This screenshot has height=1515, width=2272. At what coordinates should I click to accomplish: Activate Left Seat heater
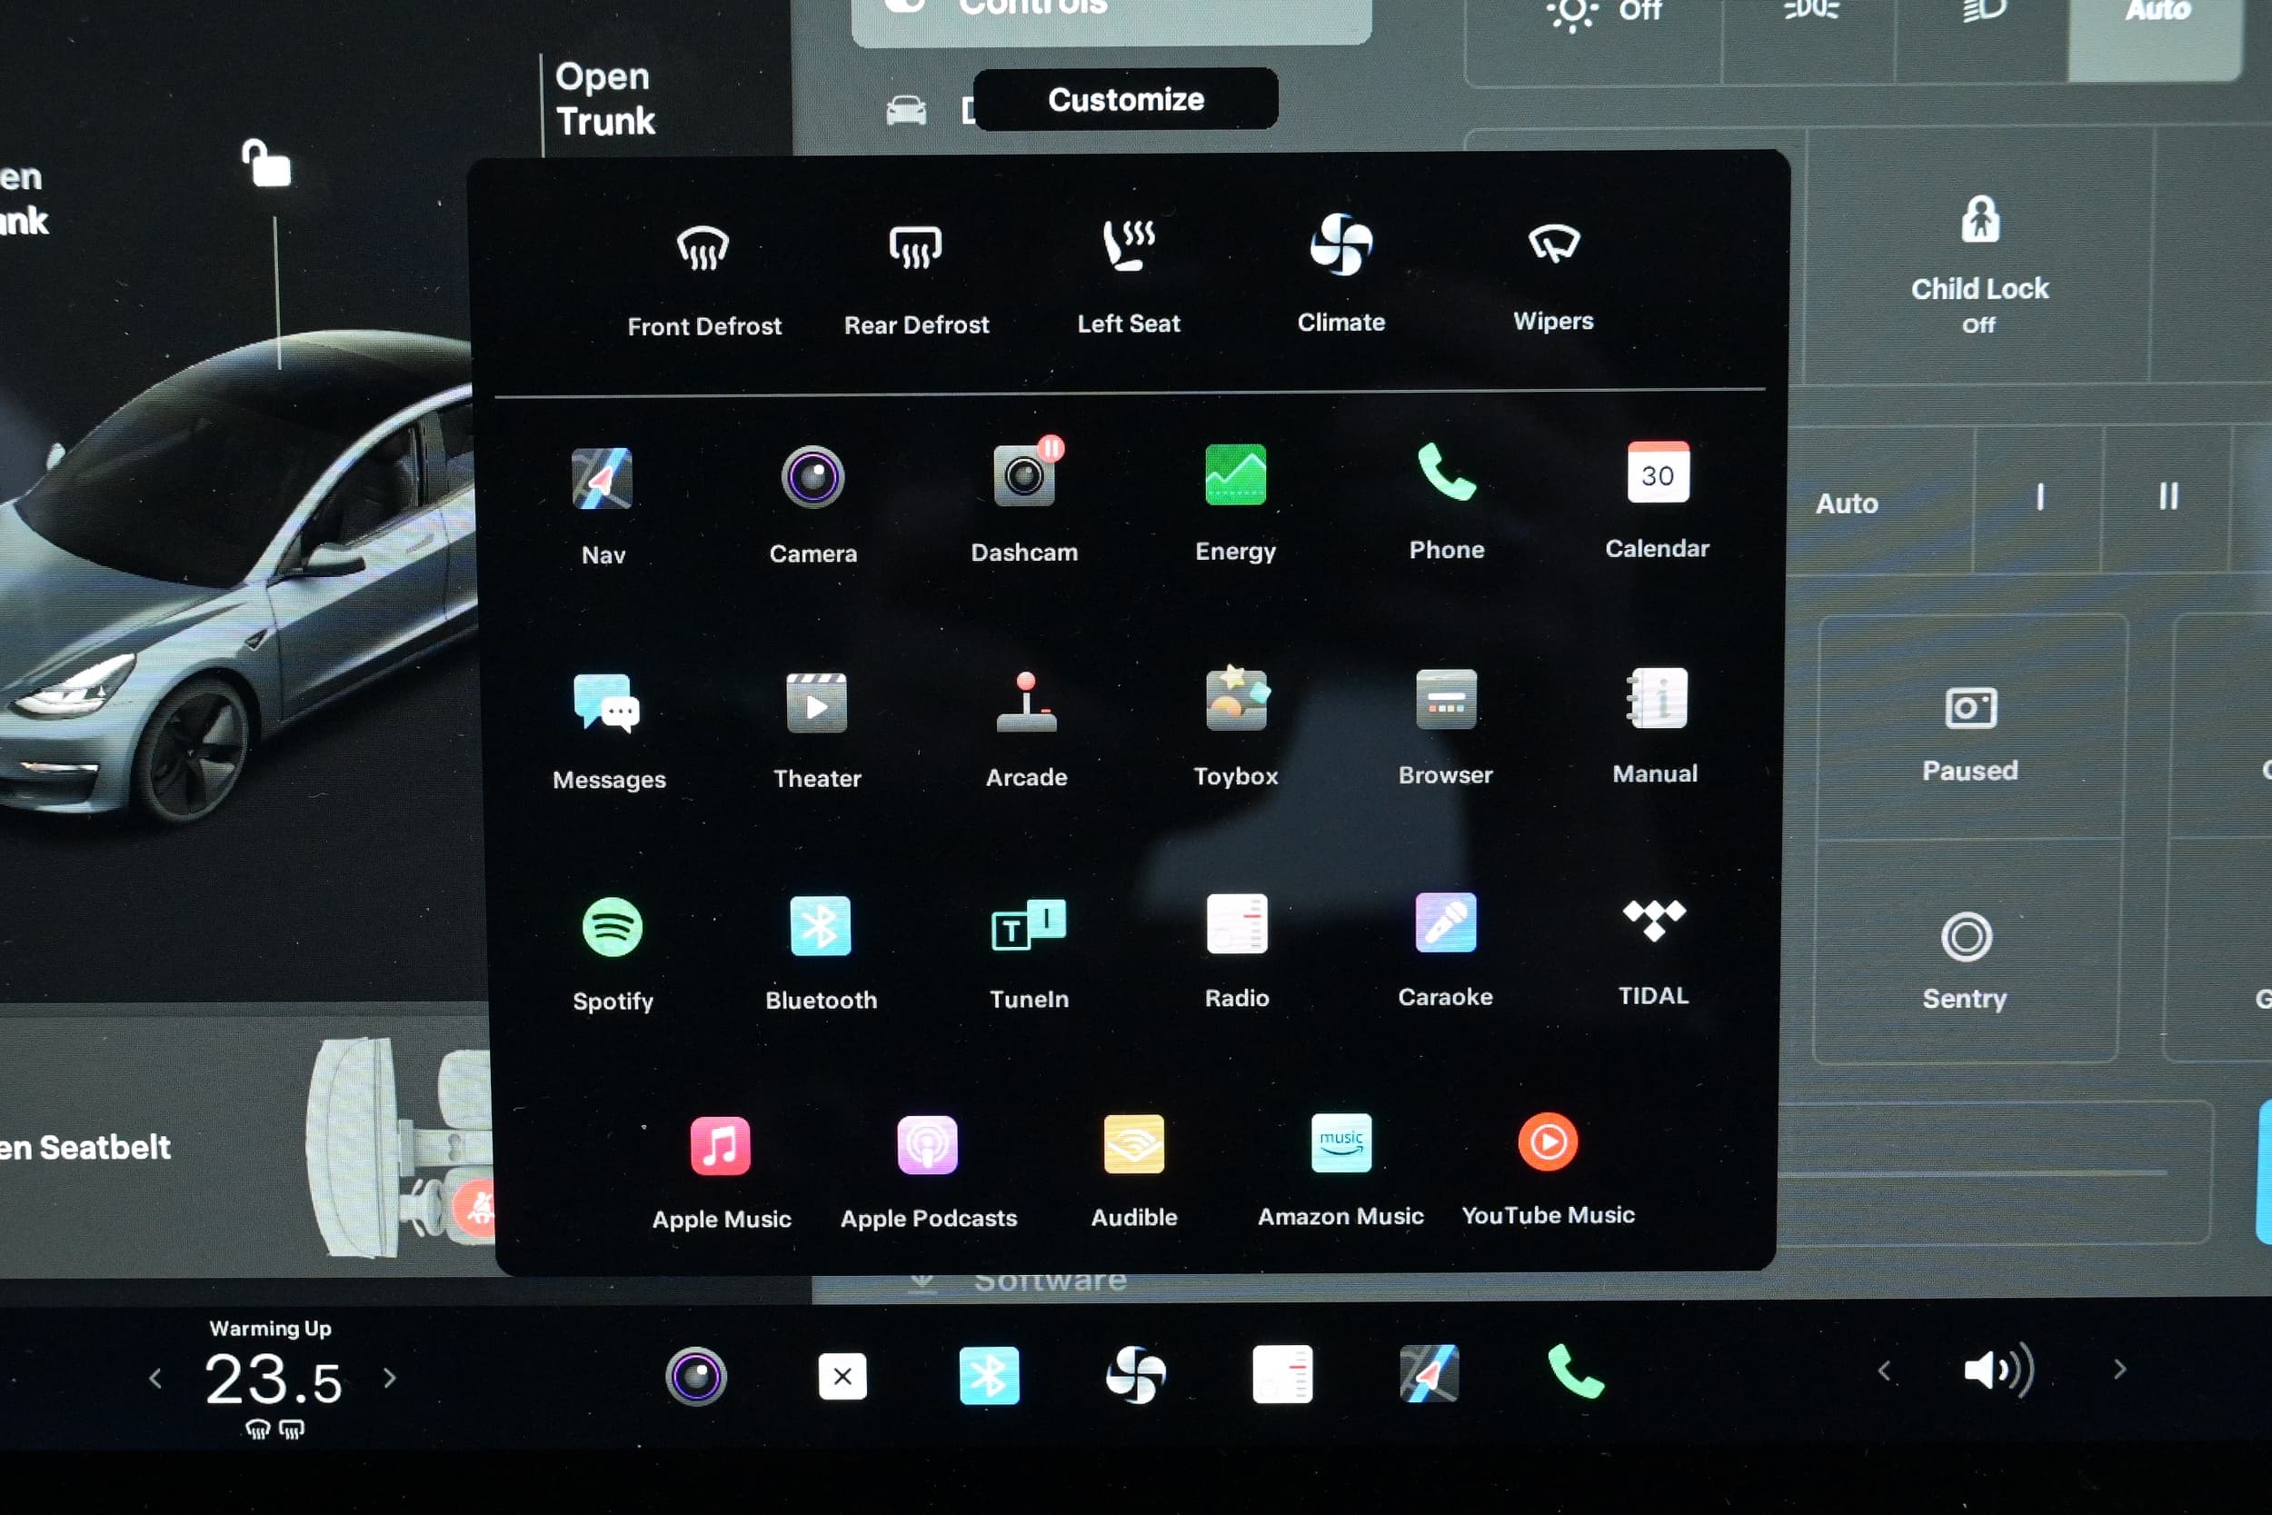pyautogui.click(x=1128, y=277)
